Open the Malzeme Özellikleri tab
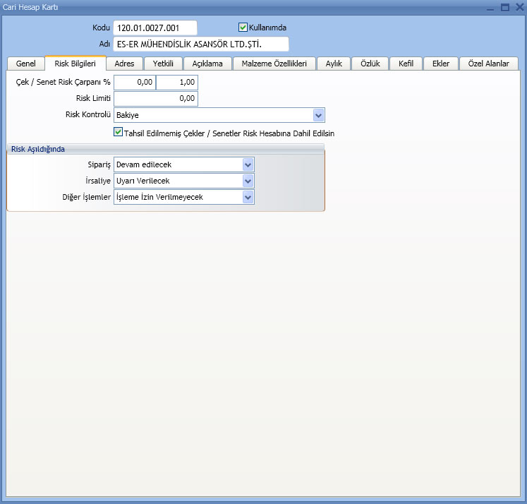Screen dimensions: 527x504 pyautogui.click(x=274, y=64)
